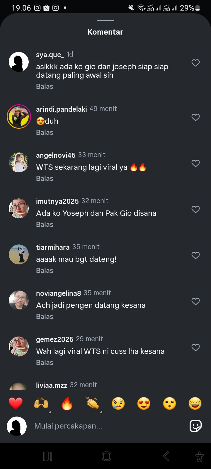This screenshot has width=211, height=469.
Task: Open imutnya2025's profile via username
Action: (57, 201)
